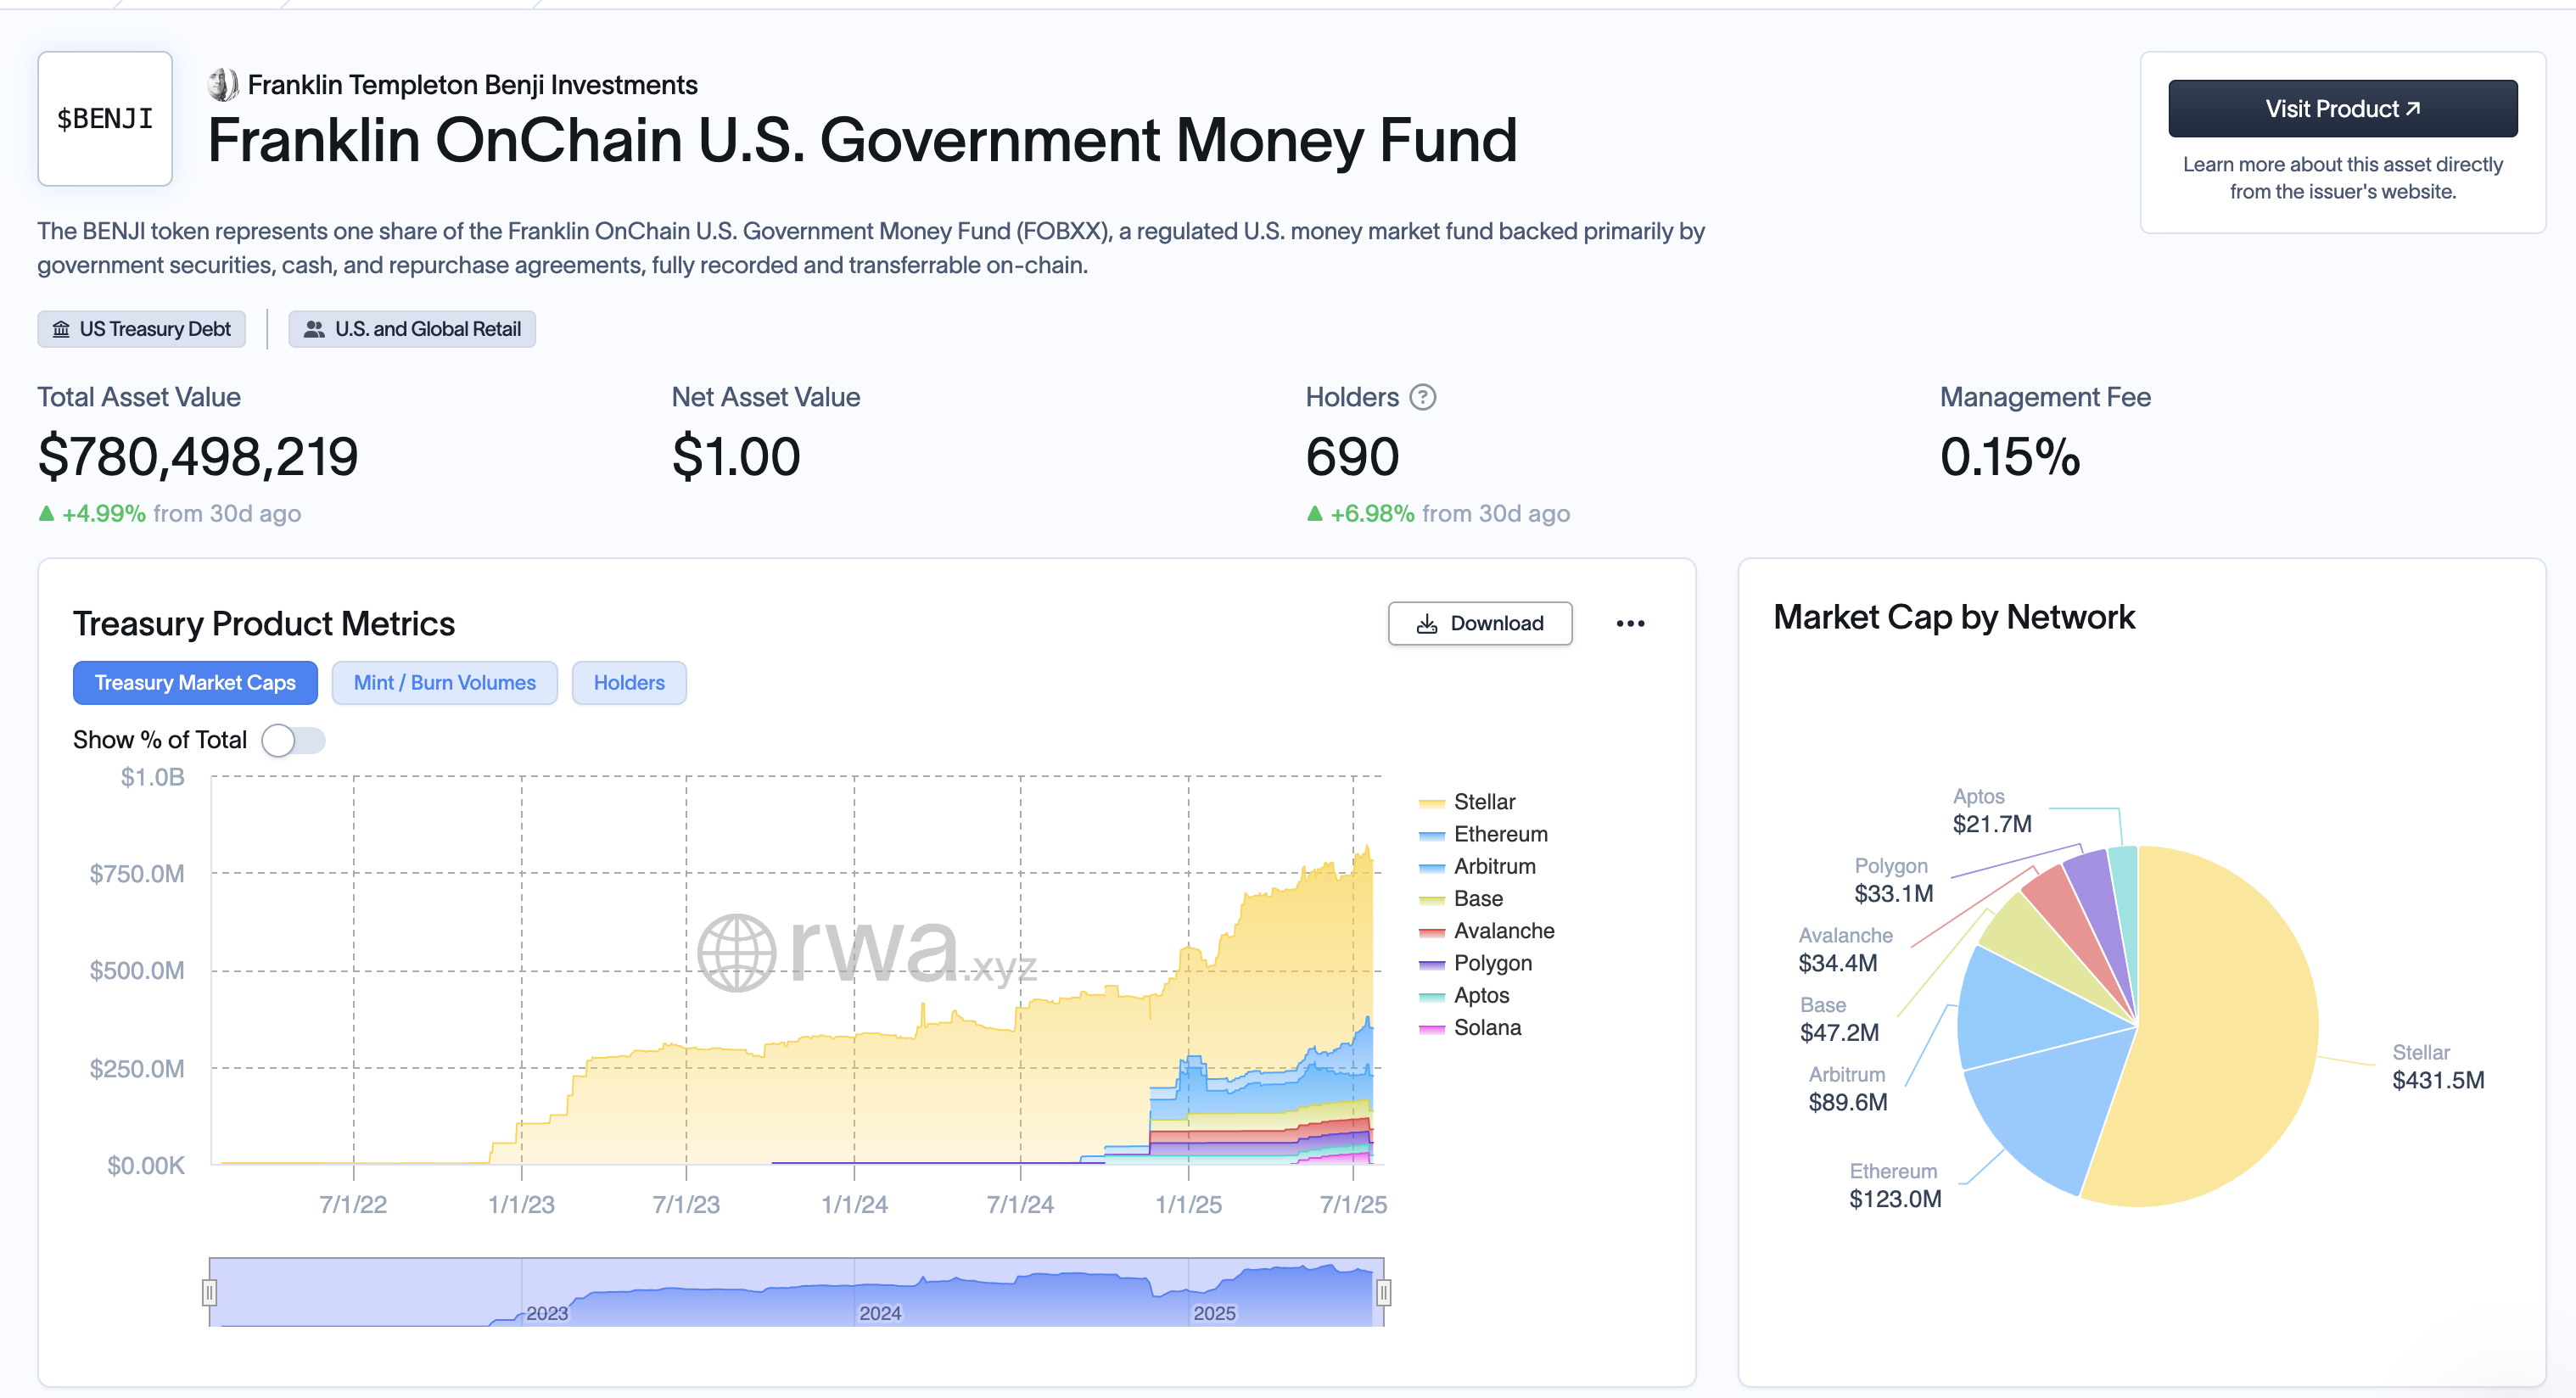Switch to the Holders tab
This screenshot has height=1398, width=2576.
(628, 682)
